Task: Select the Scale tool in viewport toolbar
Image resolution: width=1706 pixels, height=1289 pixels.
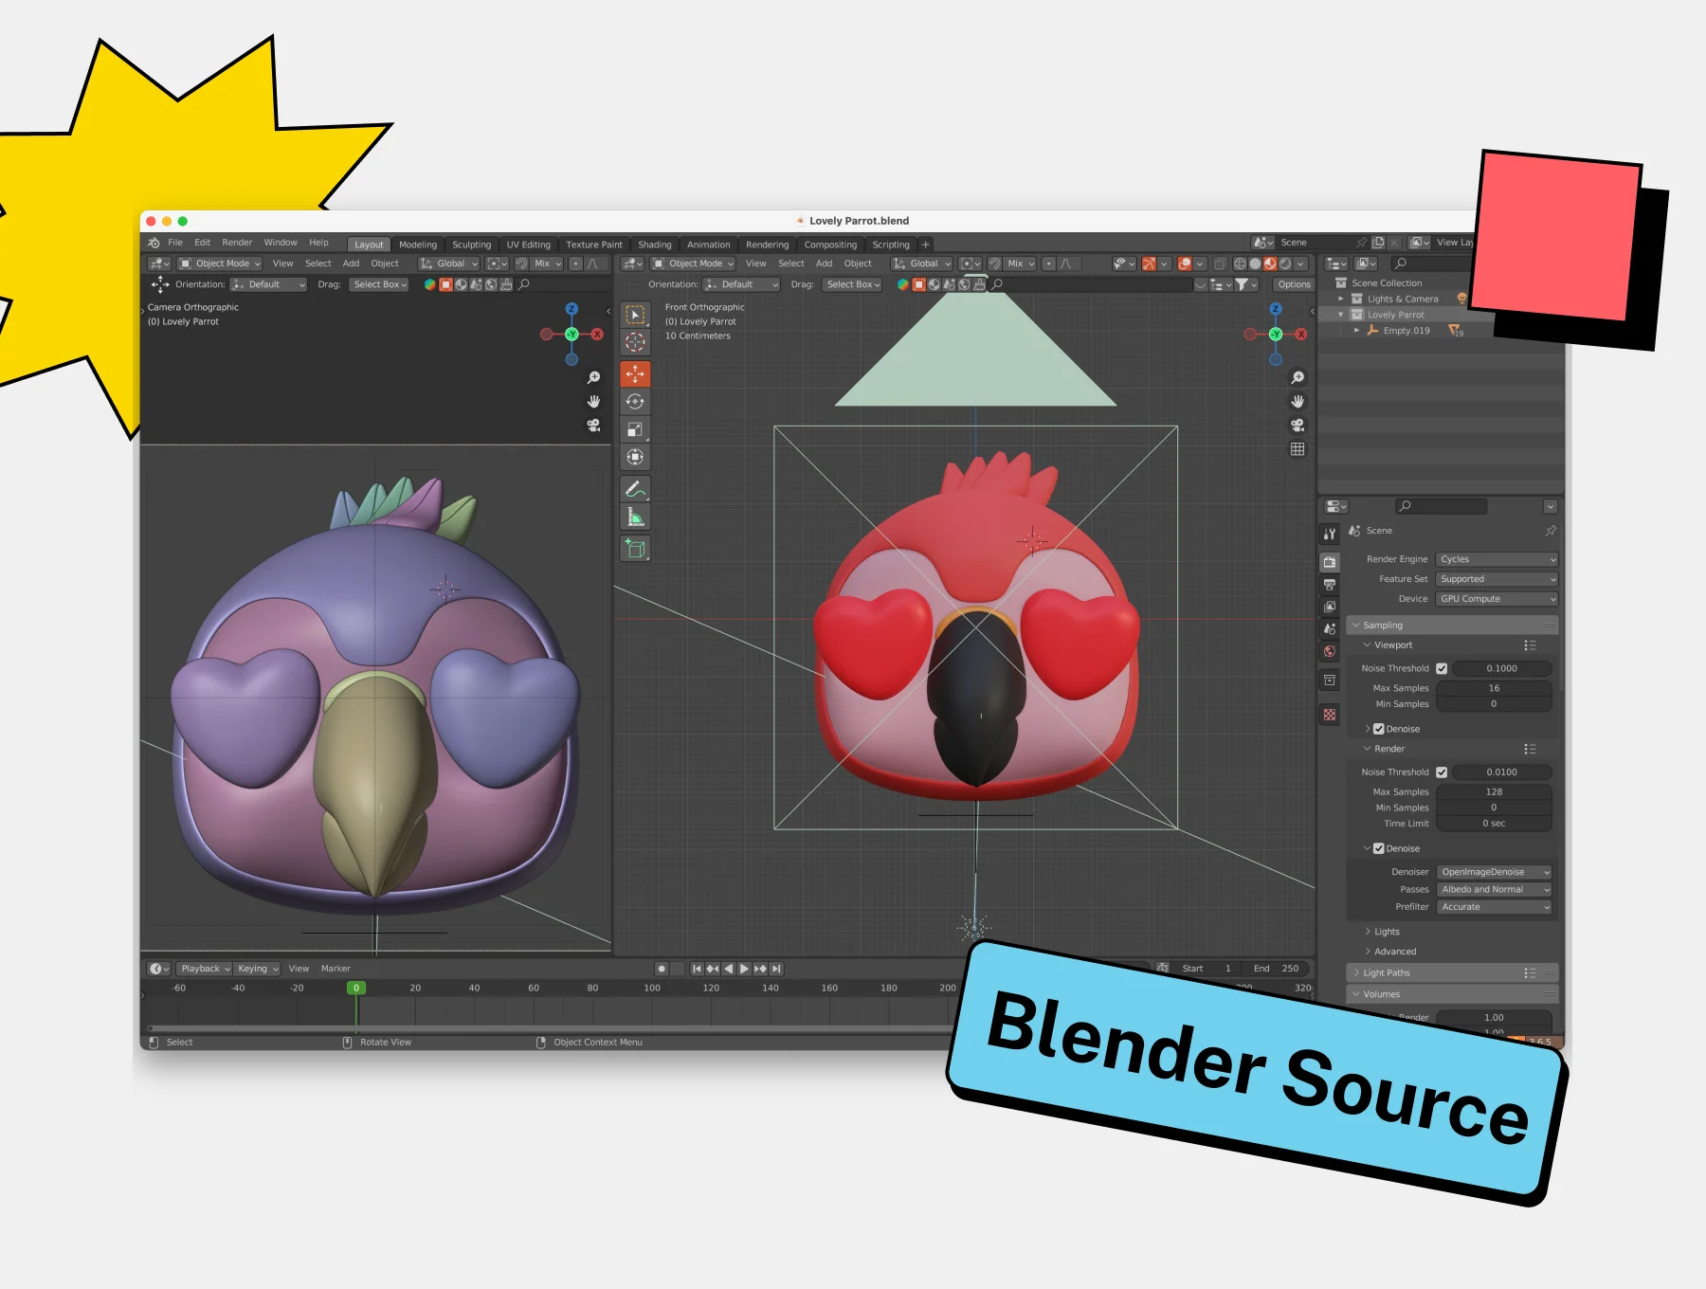Action: coord(635,429)
